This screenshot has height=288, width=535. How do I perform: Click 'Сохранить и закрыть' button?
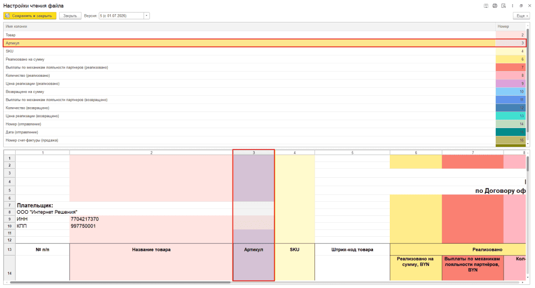pyautogui.click(x=30, y=16)
